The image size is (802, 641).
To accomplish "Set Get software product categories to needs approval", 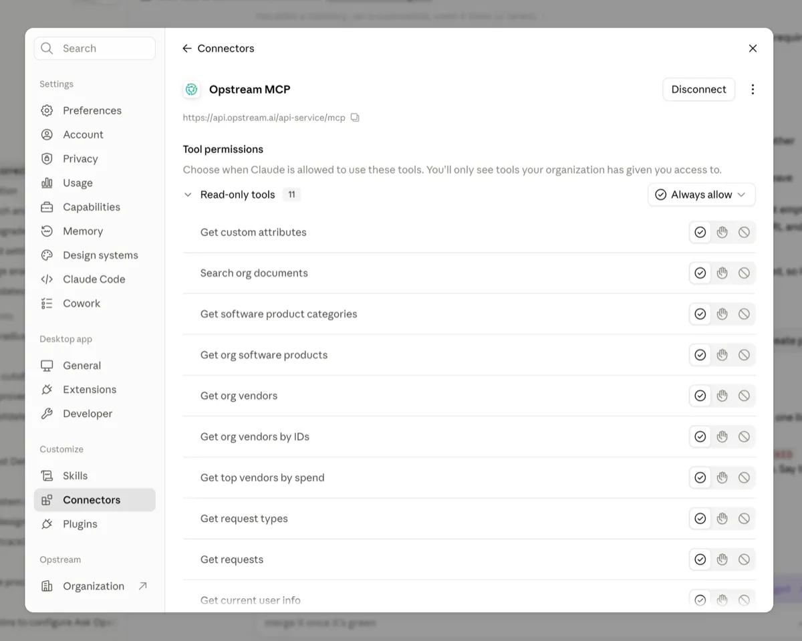I will pyautogui.click(x=722, y=313).
